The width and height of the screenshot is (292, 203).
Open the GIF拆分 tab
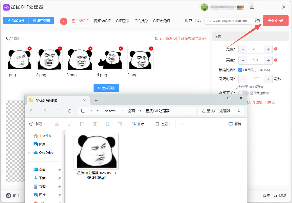[141, 21]
